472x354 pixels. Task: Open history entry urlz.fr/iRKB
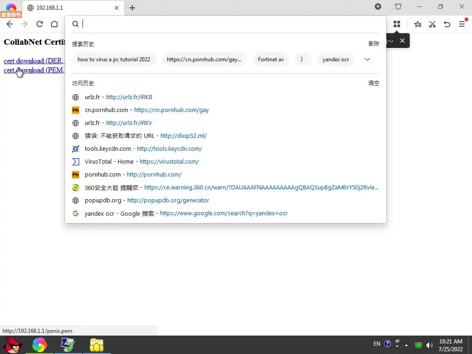[x=225, y=97]
